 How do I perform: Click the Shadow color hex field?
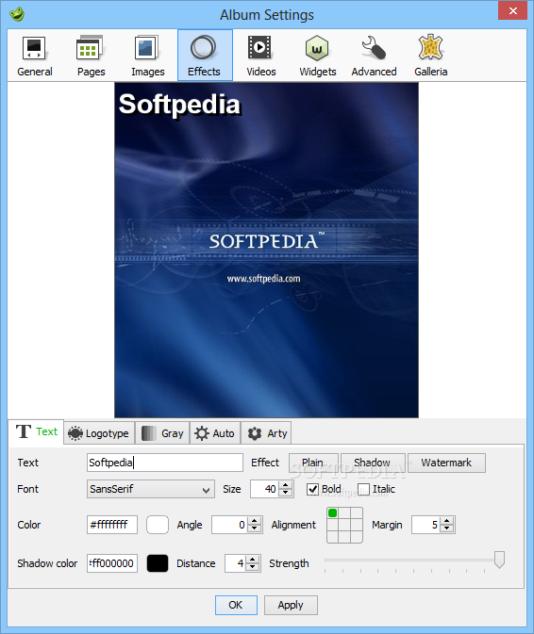coord(112,563)
